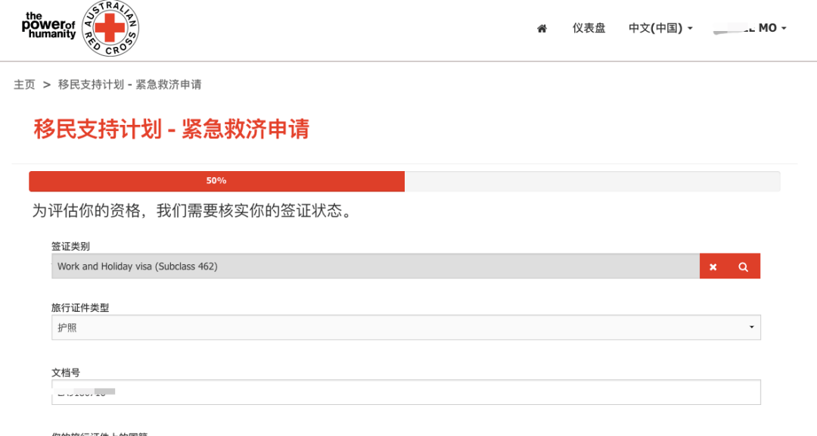Click the breadcrumb entry 移民支持计划 - 紧急救济申请
The width and height of the screenshot is (817, 436).
pos(129,85)
